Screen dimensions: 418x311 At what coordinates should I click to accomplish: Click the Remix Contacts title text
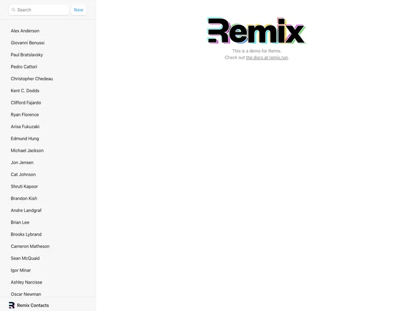[33, 305]
